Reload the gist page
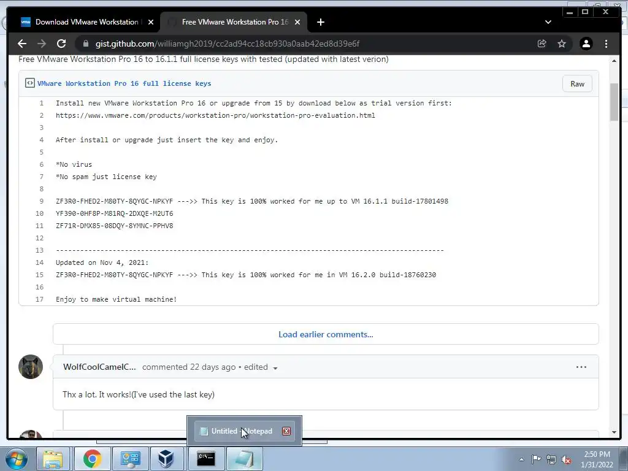The width and height of the screenshot is (628, 471). (x=61, y=44)
